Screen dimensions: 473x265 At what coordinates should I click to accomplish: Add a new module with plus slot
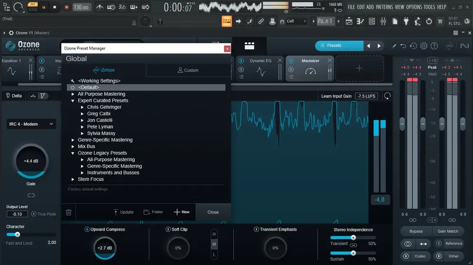coord(359,68)
